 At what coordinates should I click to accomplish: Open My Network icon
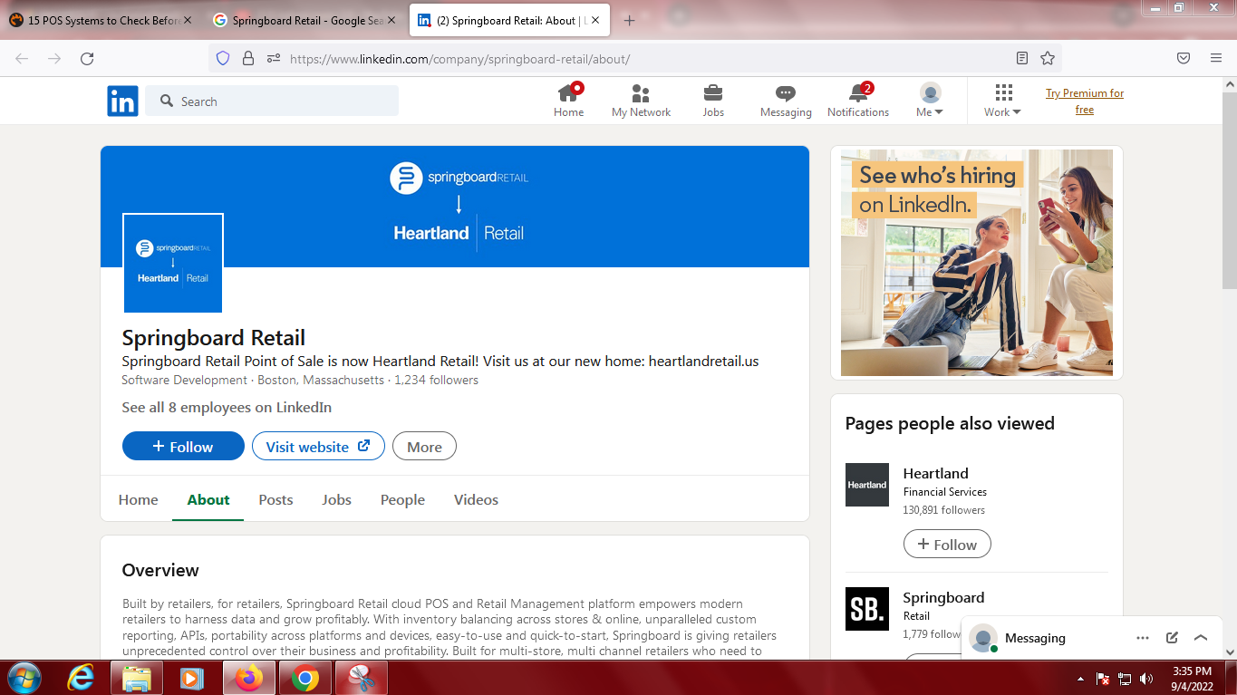pos(641,101)
